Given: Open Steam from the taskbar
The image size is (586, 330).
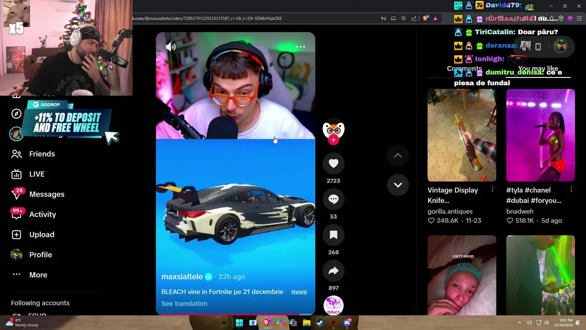Looking at the screenshot, I should (x=320, y=323).
